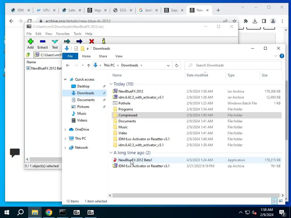The height and width of the screenshot is (218, 291).
Task: Open recent locations dropdown in Explorer
Action: (83, 65)
